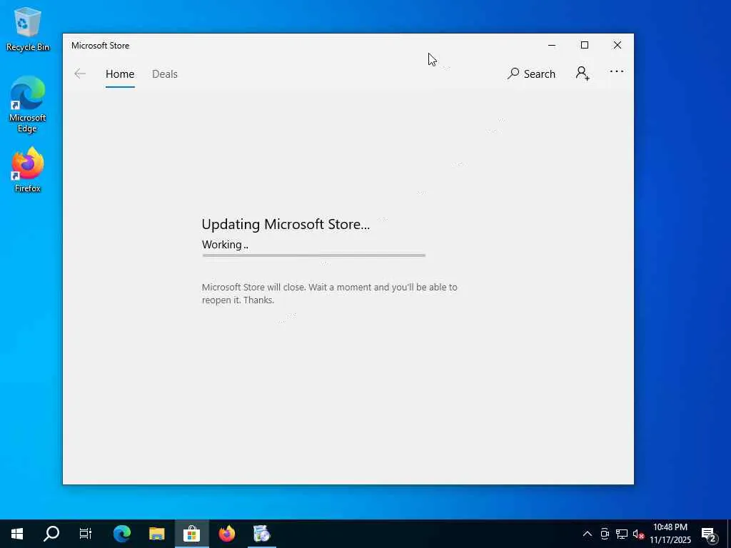Select the Firefox desktop shortcut
This screenshot has height=548, width=731.
click(x=28, y=170)
